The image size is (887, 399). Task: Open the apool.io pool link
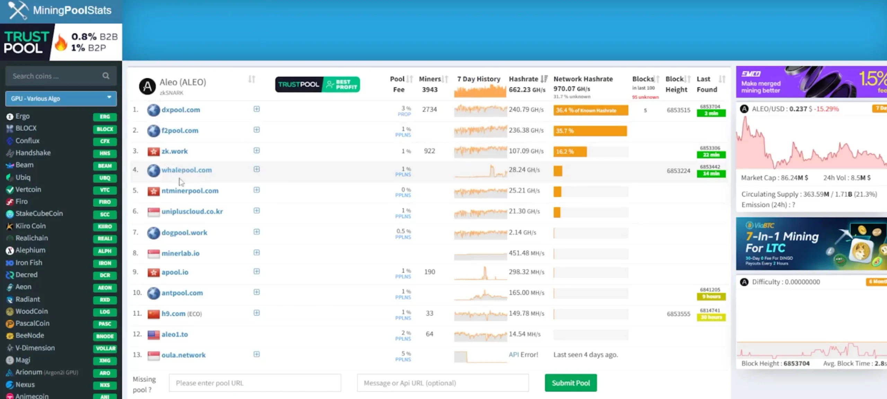(175, 272)
